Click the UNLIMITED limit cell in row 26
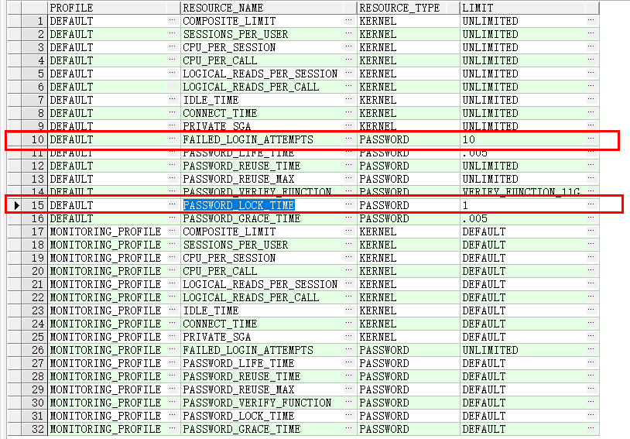Image resolution: width=630 pixels, height=439 pixels. pos(490,350)
